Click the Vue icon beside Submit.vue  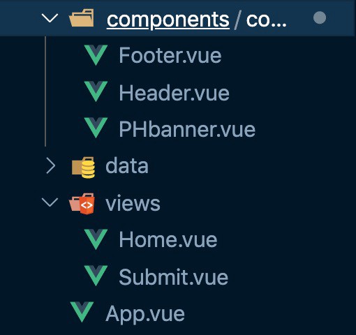(x=96, y=276)
